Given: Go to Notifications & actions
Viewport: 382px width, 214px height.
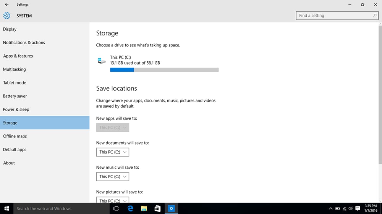Looking at the screenshot, I should click(45, 43).
